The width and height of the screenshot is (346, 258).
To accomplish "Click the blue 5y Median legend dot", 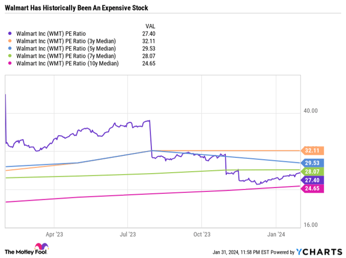I will (11, 49).
